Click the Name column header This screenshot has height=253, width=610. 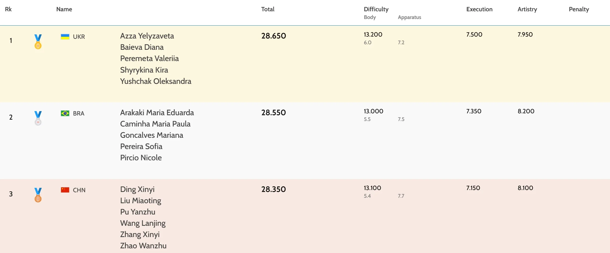(64, 9)
